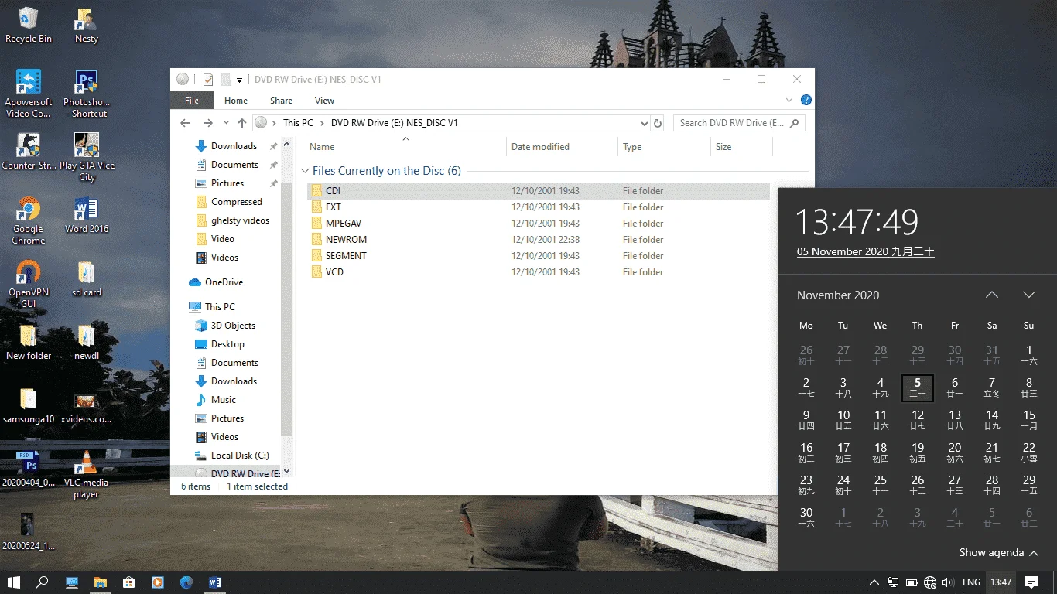Show hidden system tray icons

point(874,582)
